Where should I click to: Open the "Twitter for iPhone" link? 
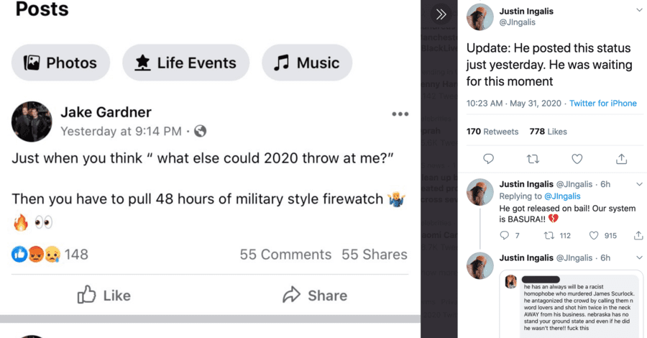coord(602,104)
